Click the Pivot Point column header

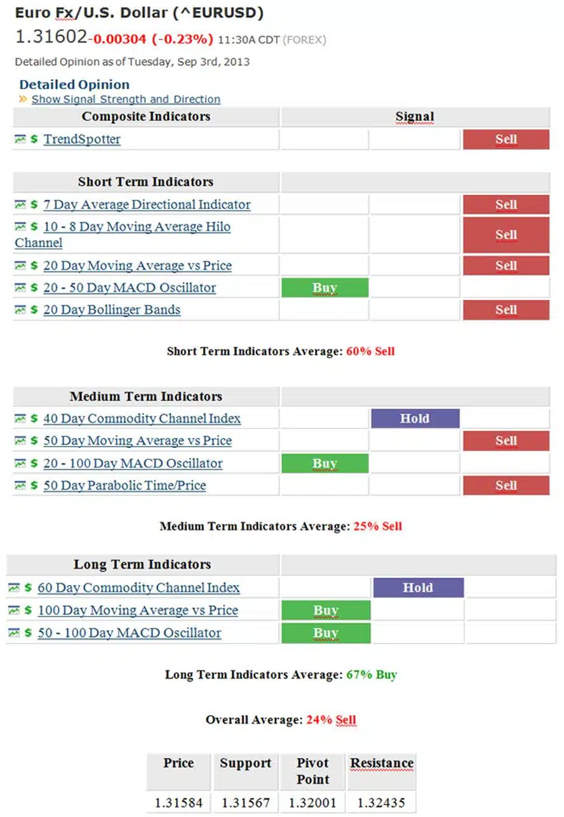312,771
